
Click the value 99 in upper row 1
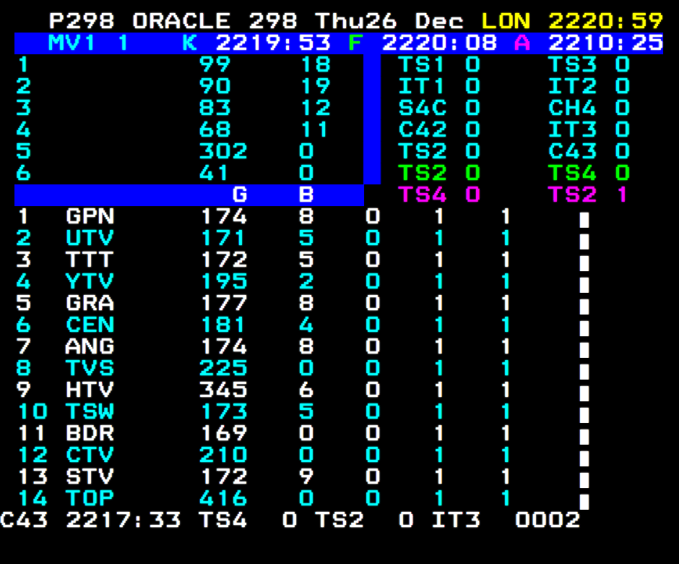click(x=215, y=64)
